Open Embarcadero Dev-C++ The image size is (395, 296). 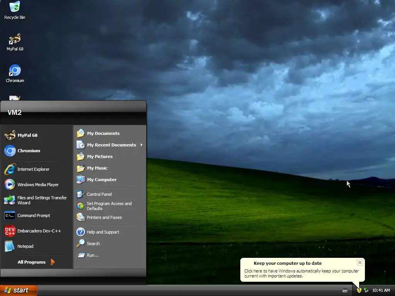click(37, 231)
